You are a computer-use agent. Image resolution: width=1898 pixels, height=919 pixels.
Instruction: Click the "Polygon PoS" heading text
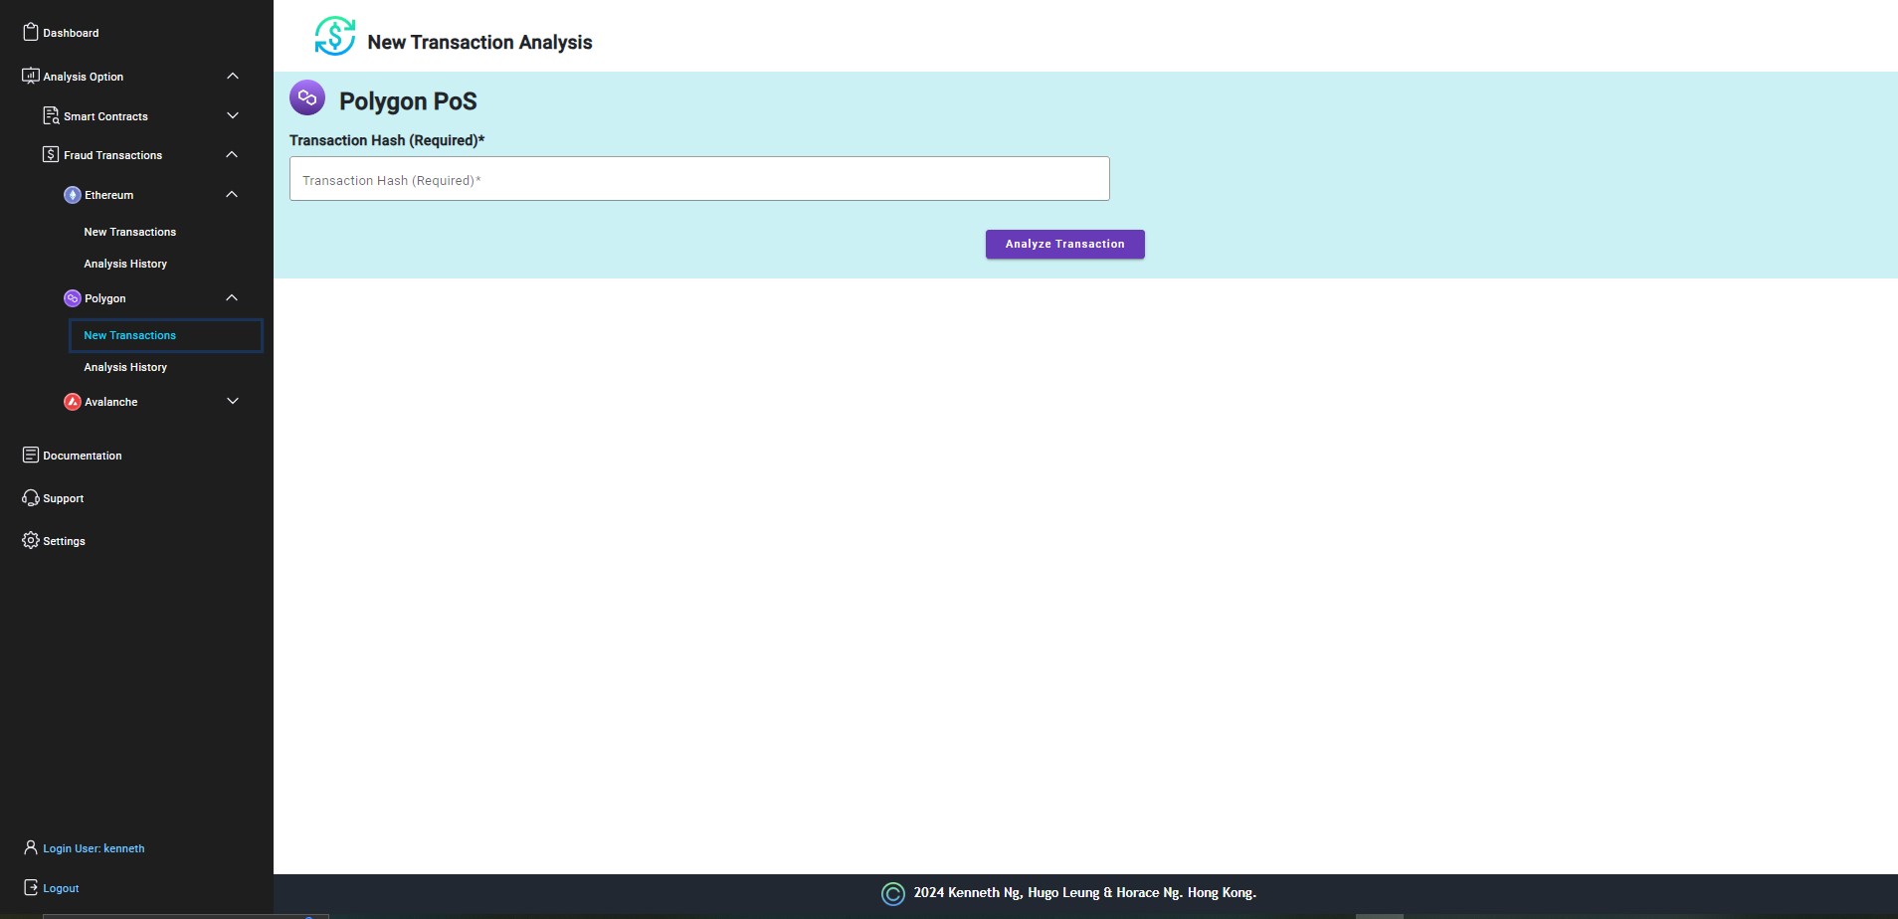coord(408,101)
